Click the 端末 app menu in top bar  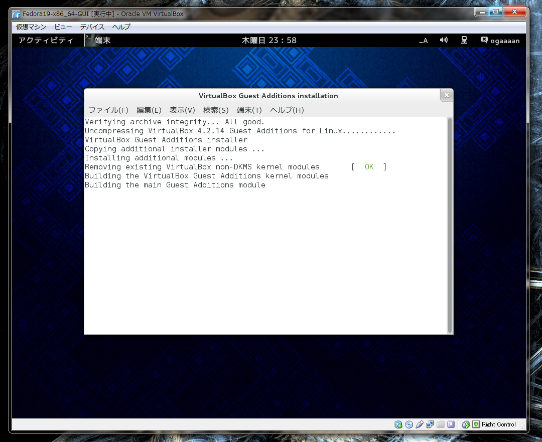98,41
